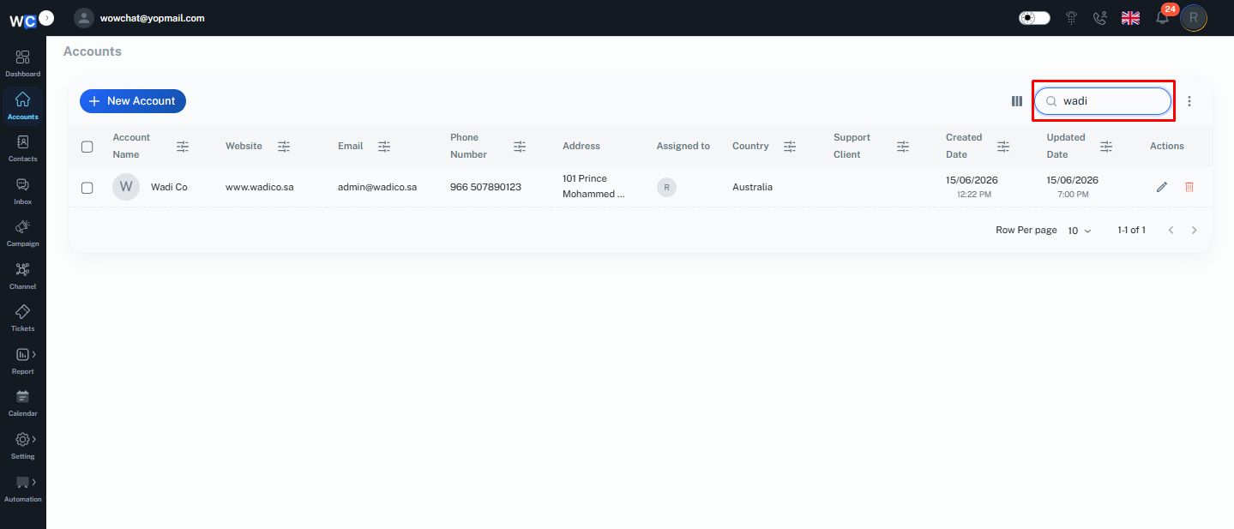The image size is (1234, 529).
Task: Open Website column filter icon
Action: coord(284,147)
